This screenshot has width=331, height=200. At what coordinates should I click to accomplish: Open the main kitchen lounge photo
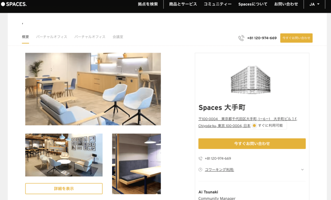[x=93, y=89]
